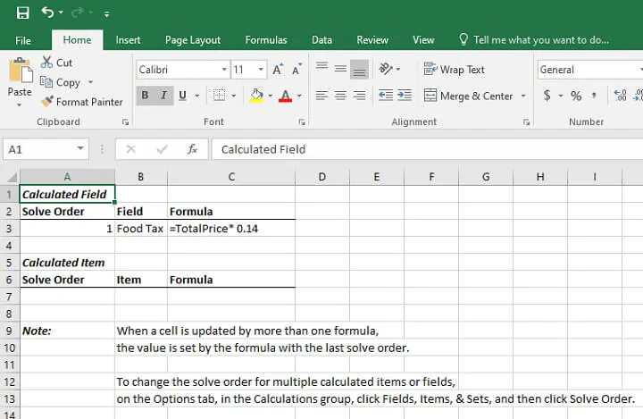Expand the Paste options dropdown arrow
The height and width of the screenshot is (419, 643).
coord(20,105)
